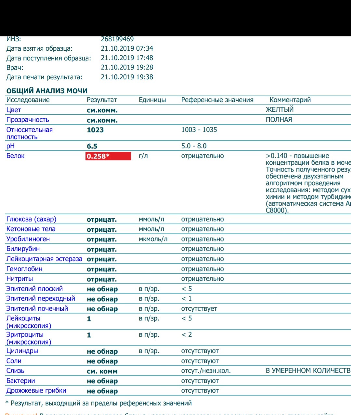Select the "pH" test name link

(10, 146)
